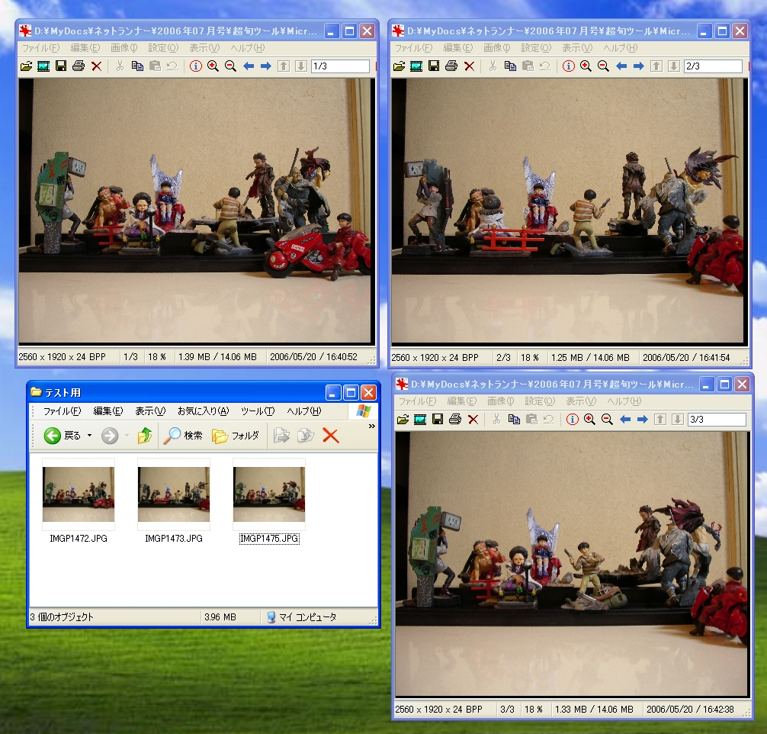Click the Copy icon in the 3/3 viewer

coord(514,419)
